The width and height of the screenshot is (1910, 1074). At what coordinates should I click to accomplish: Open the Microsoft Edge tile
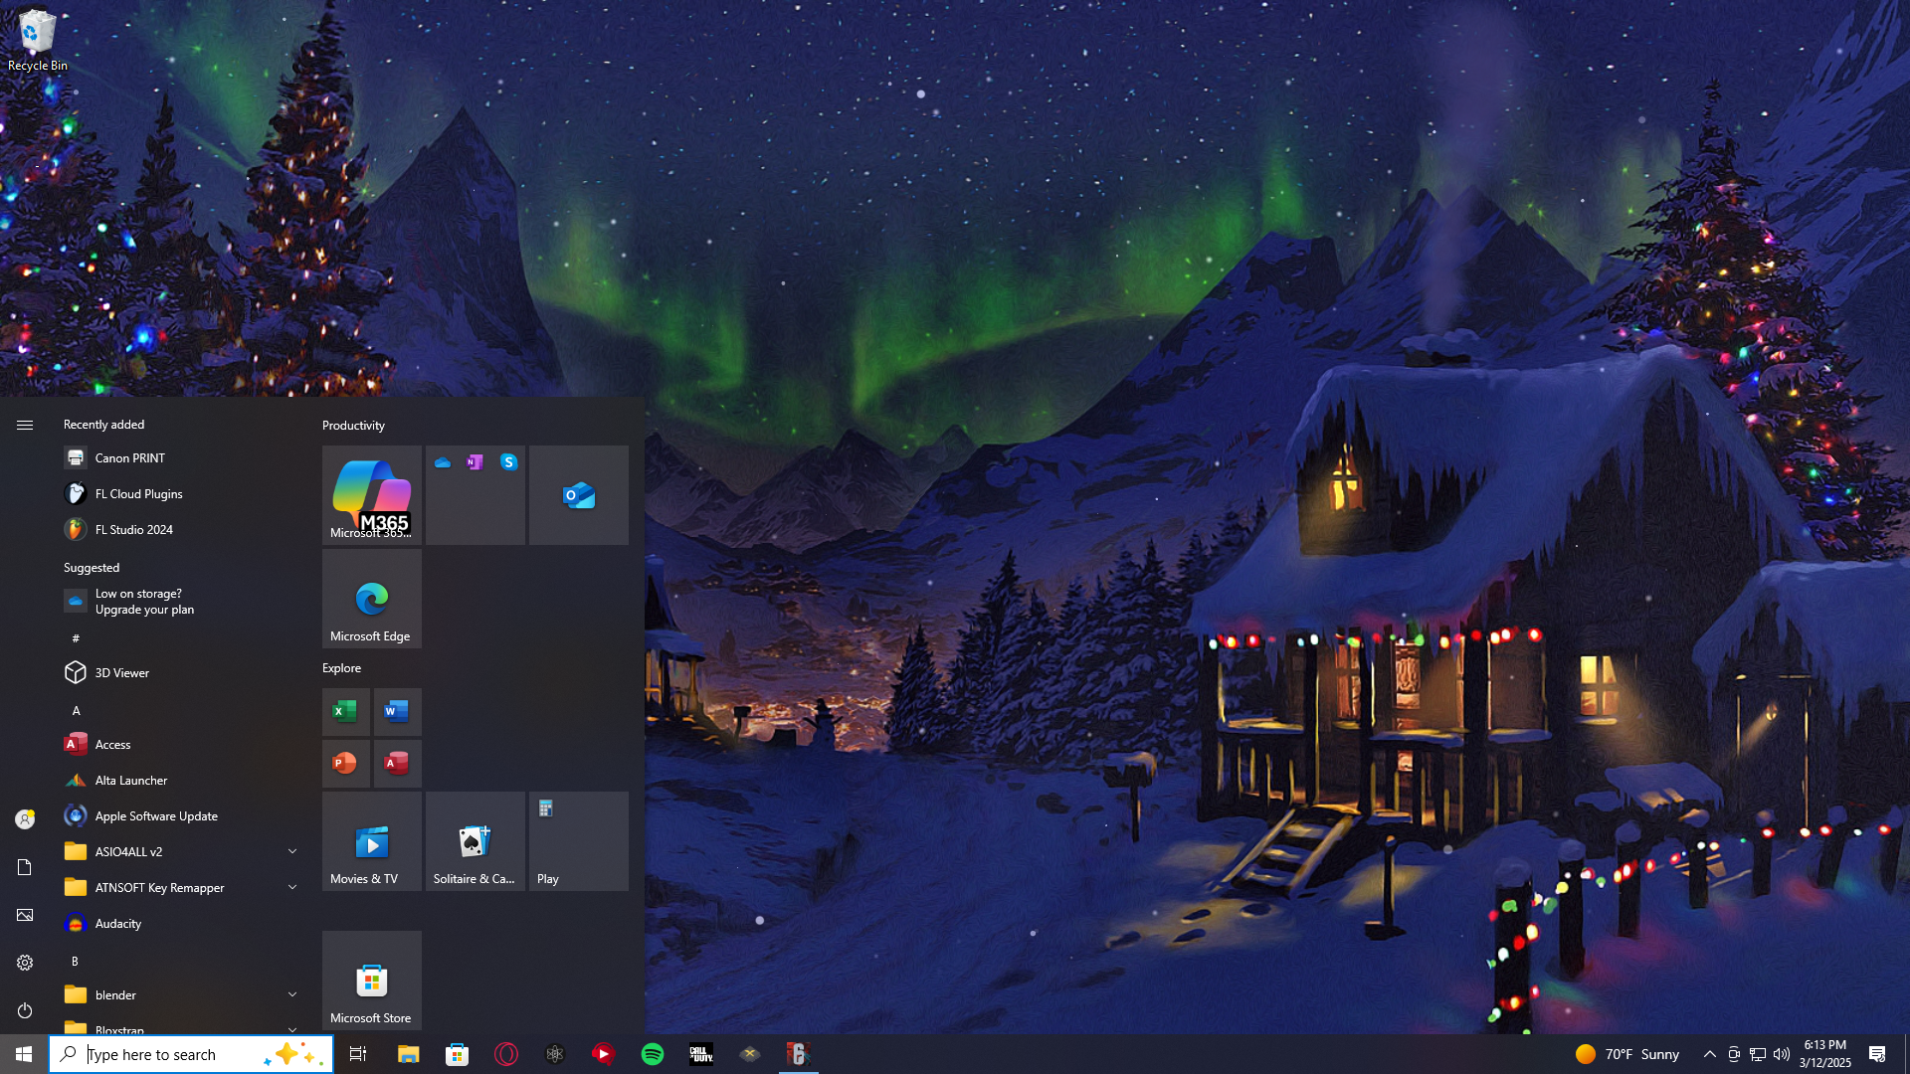[x=371, y=599]
